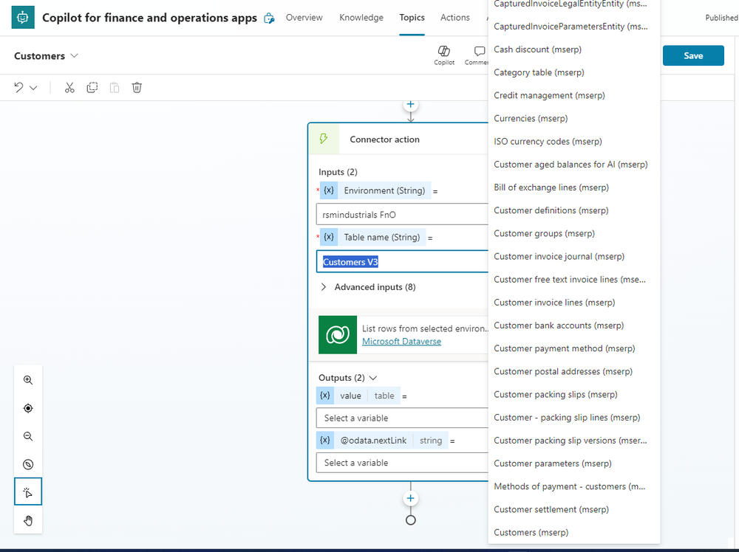
Task: Click the end-of-flow circle node
Action: click(410, 520)
